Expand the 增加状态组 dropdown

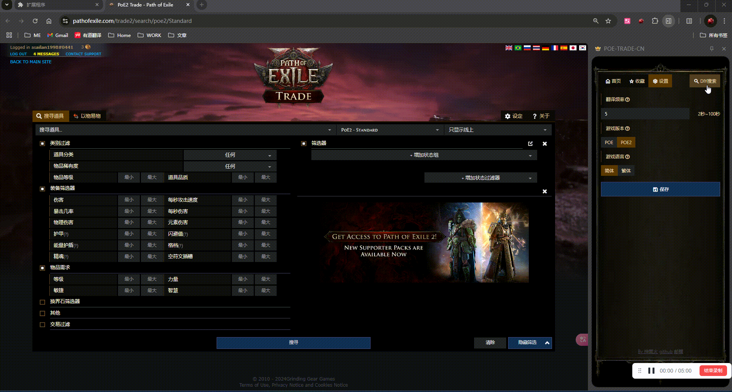424,155
